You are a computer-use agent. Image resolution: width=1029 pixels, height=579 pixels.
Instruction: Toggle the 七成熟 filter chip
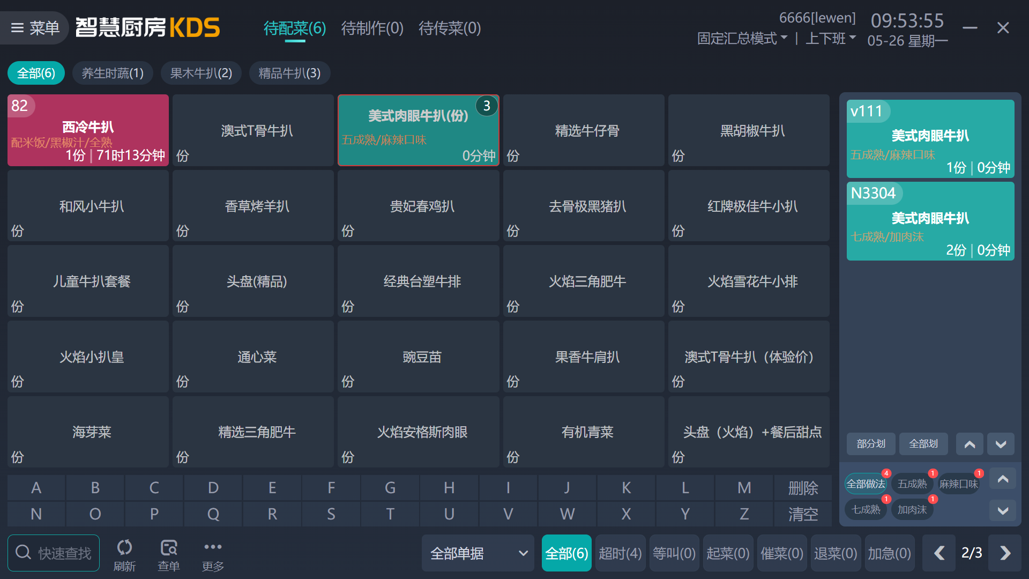tap(866, 509)
